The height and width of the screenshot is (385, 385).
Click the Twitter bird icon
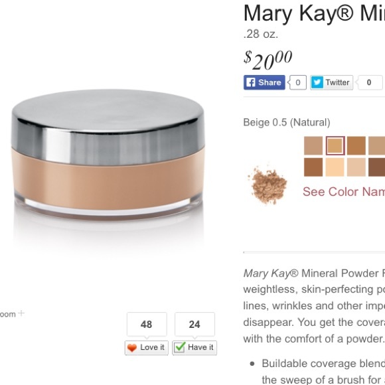[x=317, y=82]
